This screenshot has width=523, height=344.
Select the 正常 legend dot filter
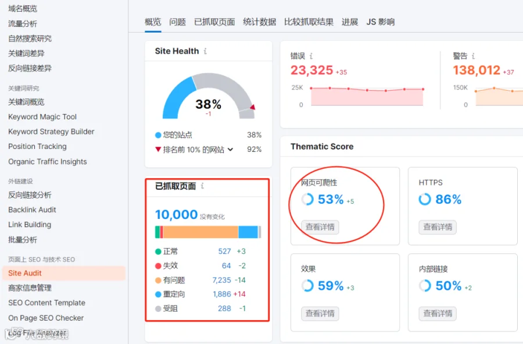coord(157,252)
